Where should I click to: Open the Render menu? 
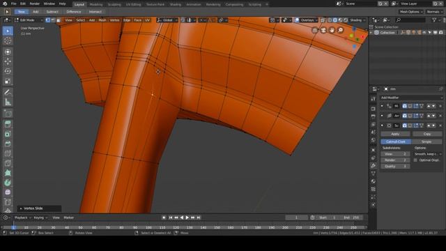pyautogui.click(x=35, y=3)
